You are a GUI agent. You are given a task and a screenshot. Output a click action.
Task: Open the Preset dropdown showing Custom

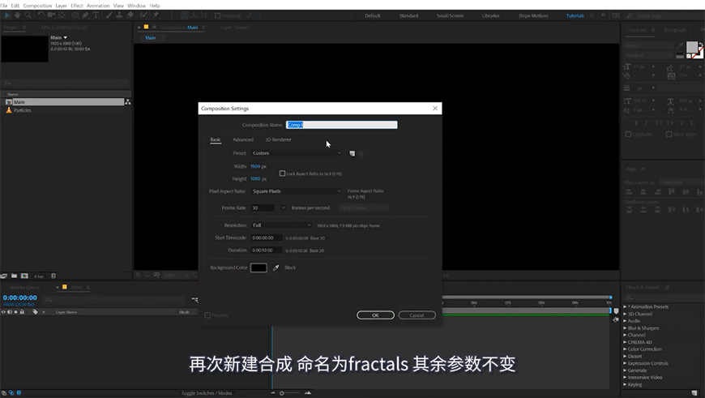coord(297,153)
